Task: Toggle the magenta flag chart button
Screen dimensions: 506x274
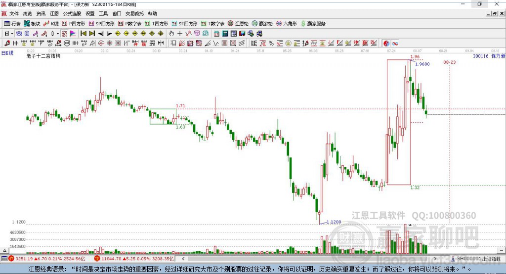Action: tap(73, 34)
